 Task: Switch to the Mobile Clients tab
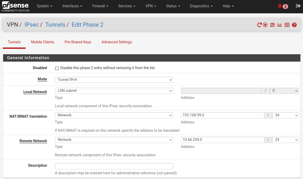click(43, 42)
